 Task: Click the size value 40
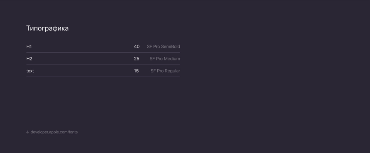(x=137, y=47)
